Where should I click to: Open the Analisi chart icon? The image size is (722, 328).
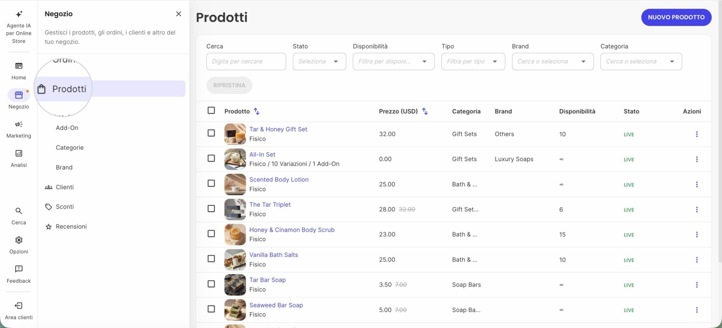tap(19, 153)
